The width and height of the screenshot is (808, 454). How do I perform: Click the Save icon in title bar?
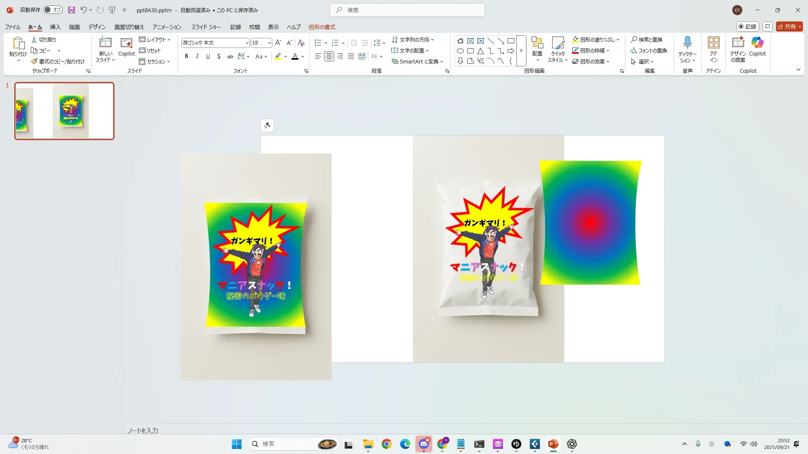click(x=72, y=10)
